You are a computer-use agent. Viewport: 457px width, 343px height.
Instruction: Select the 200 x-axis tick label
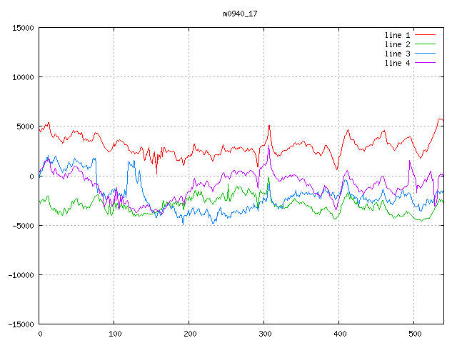(x=189, y=334)
